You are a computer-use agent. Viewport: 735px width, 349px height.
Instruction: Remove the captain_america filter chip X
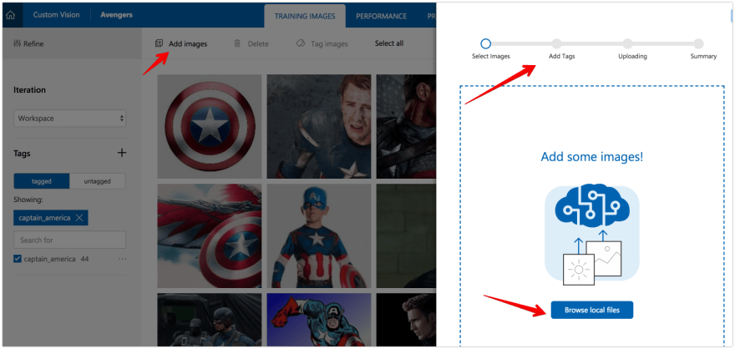pos(79,218)
